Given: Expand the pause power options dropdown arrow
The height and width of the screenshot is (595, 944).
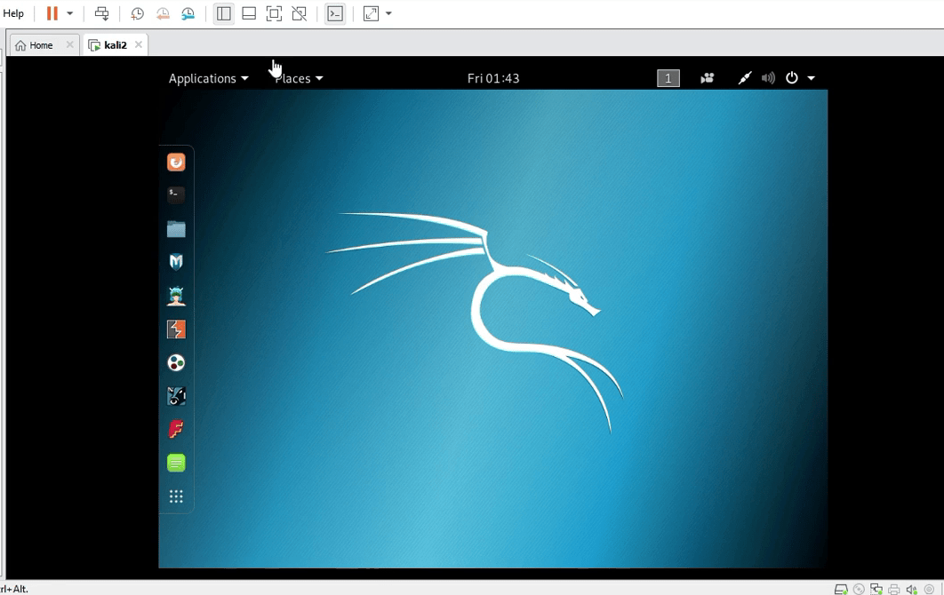Looking at the screenshot, I should 70,13.
